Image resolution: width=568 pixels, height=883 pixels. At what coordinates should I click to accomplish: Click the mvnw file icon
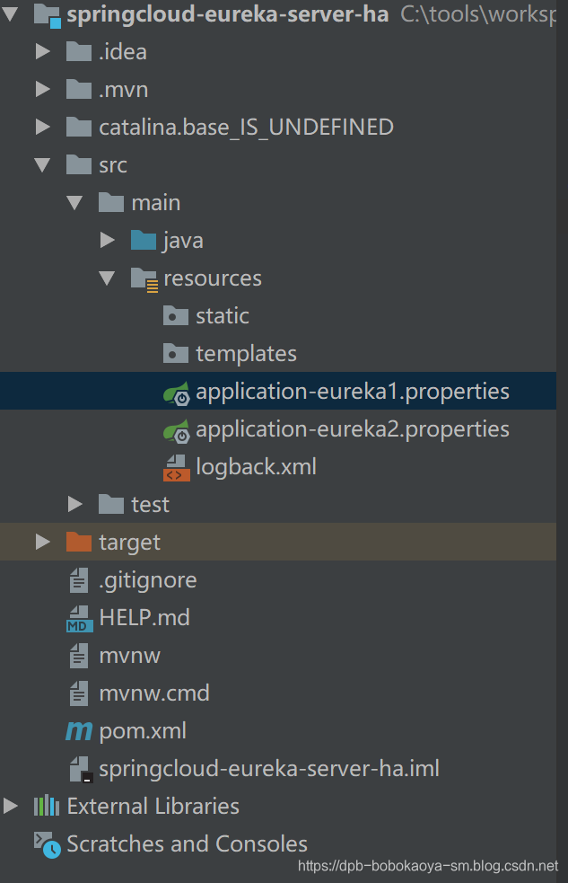[x=79, y=656]
